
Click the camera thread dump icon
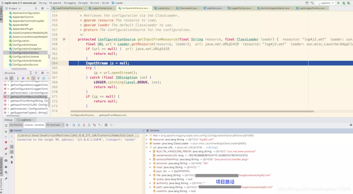6,160
